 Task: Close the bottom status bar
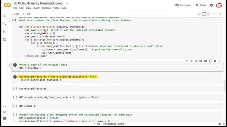(x=224, y=124)
